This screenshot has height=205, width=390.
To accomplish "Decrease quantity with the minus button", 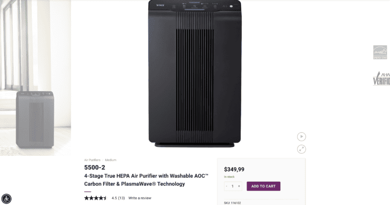I will pos(226,186).
